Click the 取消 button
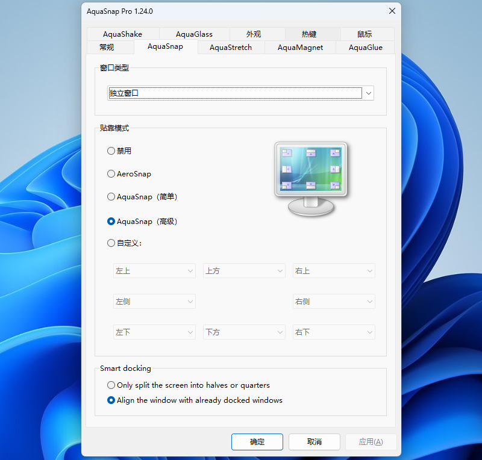This screenshot has height=460, width=482. 314,442
